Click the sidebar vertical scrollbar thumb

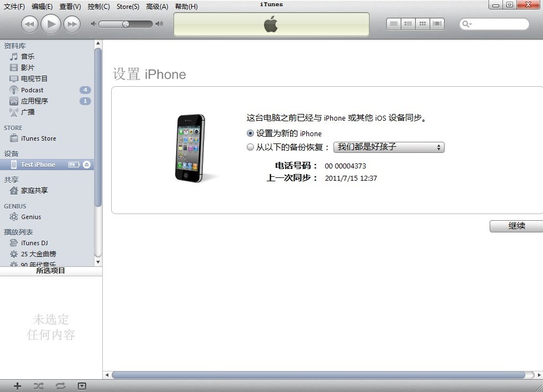point(98,127)
